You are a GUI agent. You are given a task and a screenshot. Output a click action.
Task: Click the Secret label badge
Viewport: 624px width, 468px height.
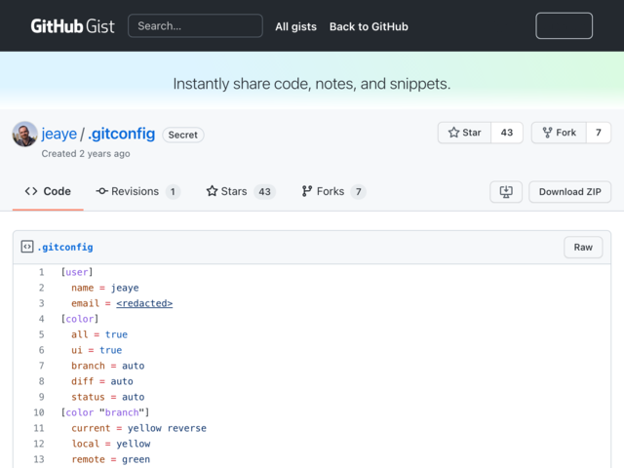point(183,135)
